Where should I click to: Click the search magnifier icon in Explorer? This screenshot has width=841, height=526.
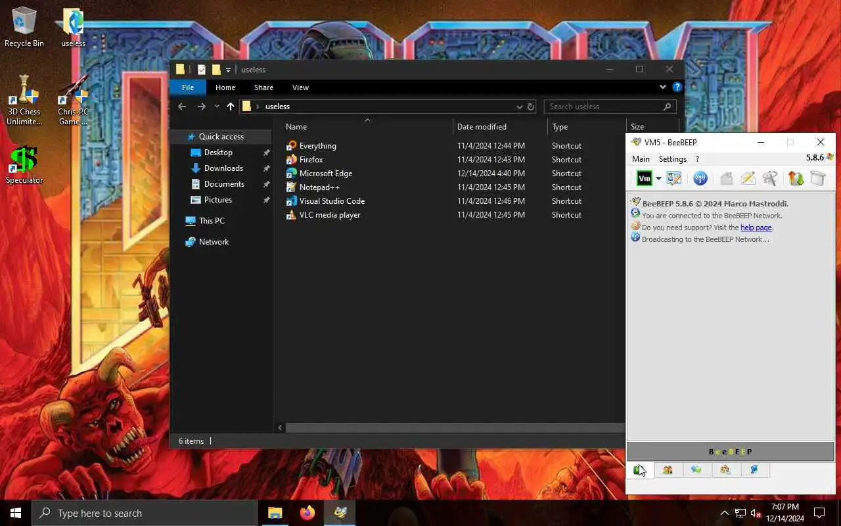tap(667, 107)
